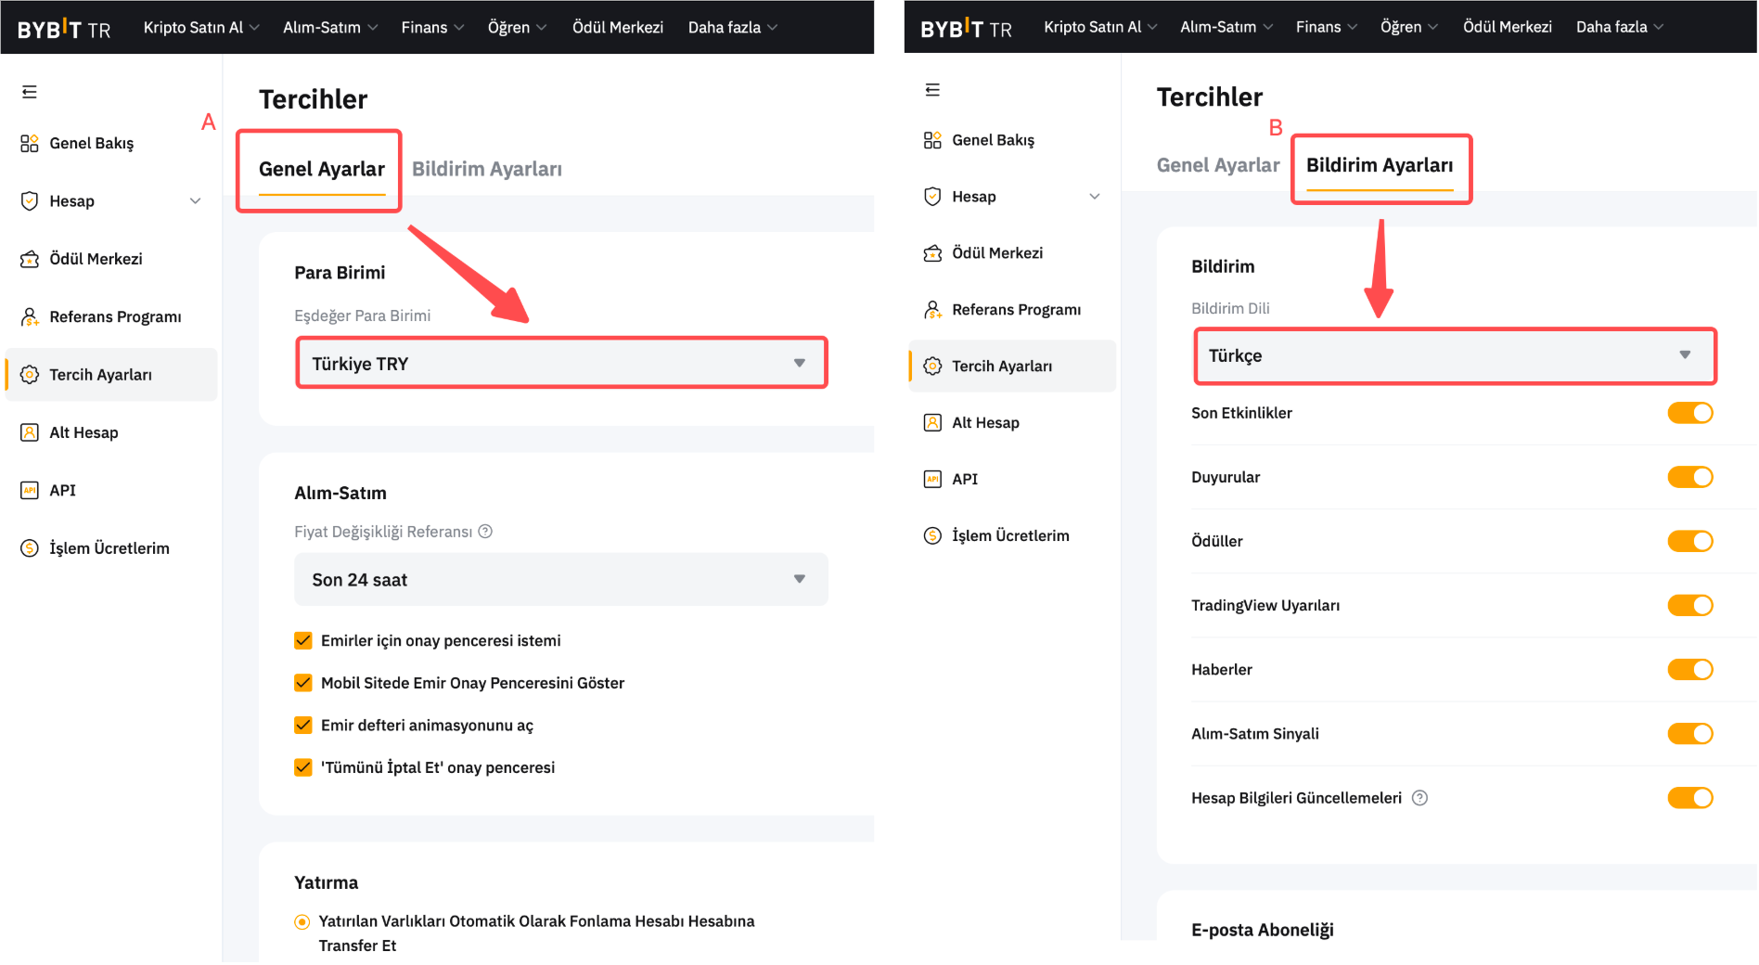This screenshot has width=1759, height=965.
Task: Disable the TradingView Uyarıları switch
Action: pos(1689,606)
